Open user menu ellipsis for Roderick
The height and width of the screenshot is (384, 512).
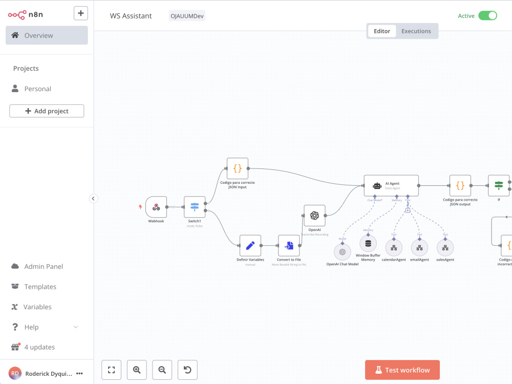[x=79, y=374]
